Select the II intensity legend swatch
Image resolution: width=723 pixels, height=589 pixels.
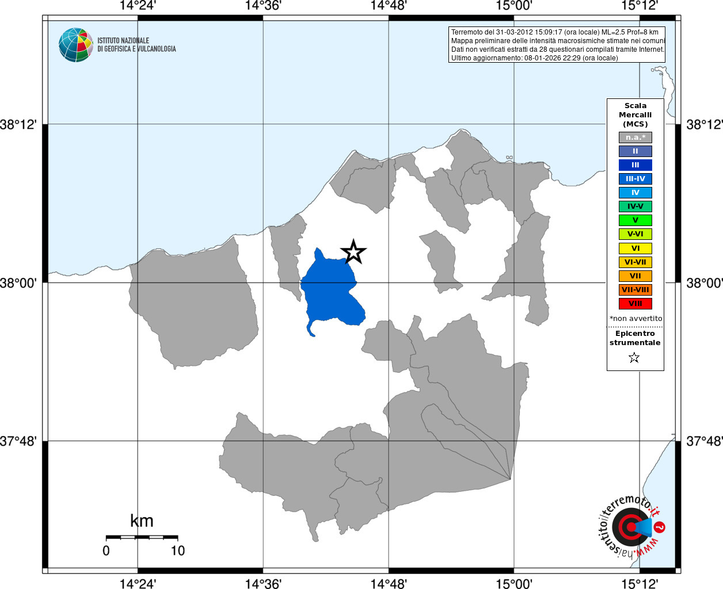[x=636, y=151]
